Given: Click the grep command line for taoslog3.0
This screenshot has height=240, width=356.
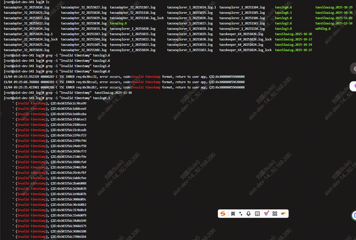Looking at the screenshot, I should pos(78,56).
